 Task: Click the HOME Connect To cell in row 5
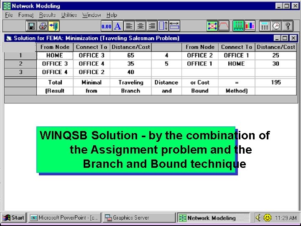tap(237, 64)
